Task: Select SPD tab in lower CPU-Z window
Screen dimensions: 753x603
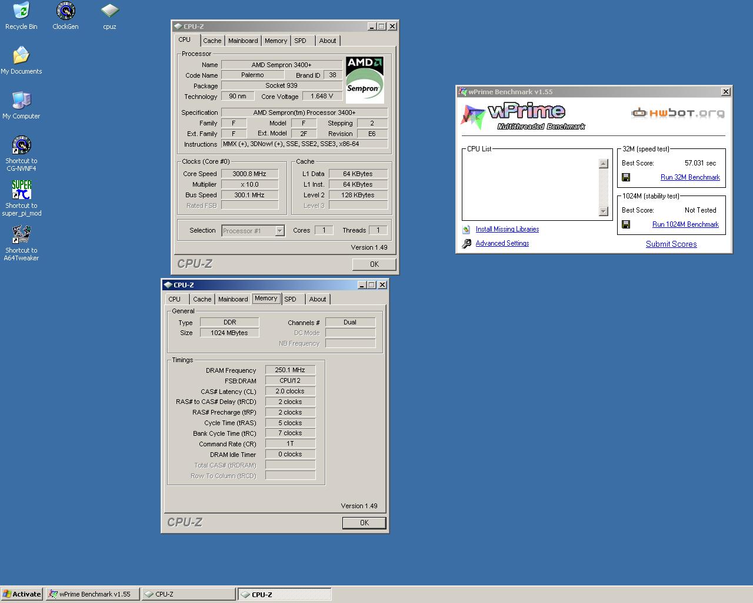Action: 291,299
